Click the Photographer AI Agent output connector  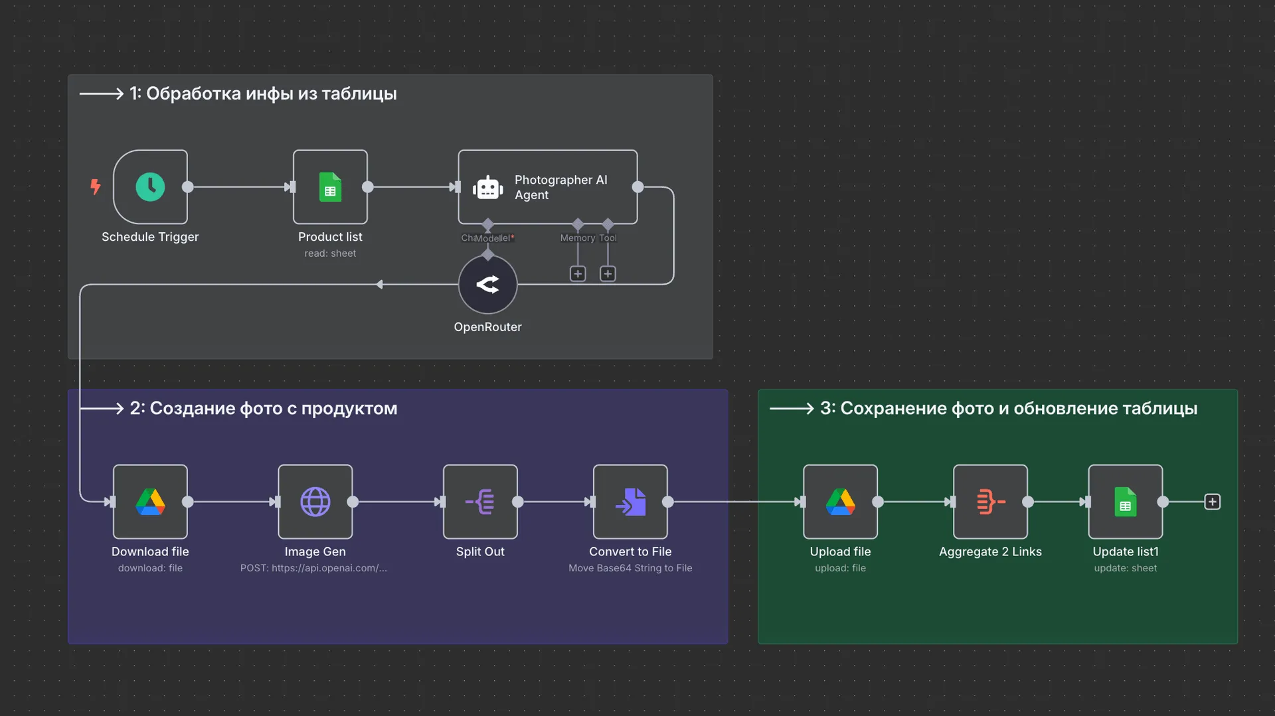[x=637, y=187]
